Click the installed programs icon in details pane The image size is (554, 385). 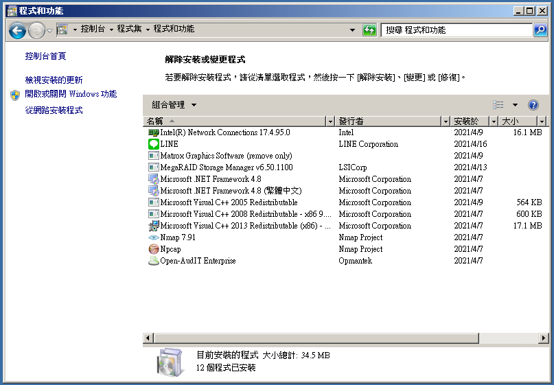point(170,362)
